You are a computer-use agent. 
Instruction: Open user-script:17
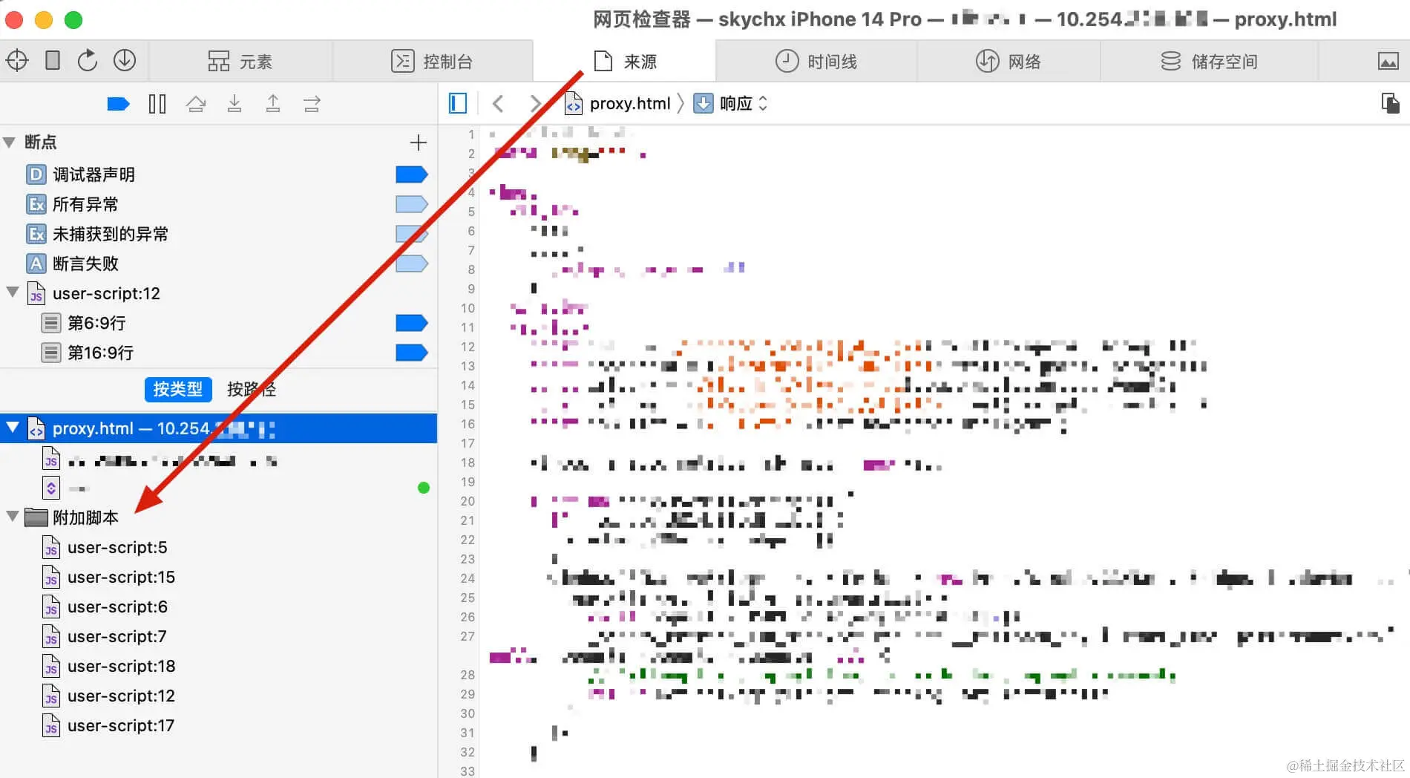click(x=218, y=725)
